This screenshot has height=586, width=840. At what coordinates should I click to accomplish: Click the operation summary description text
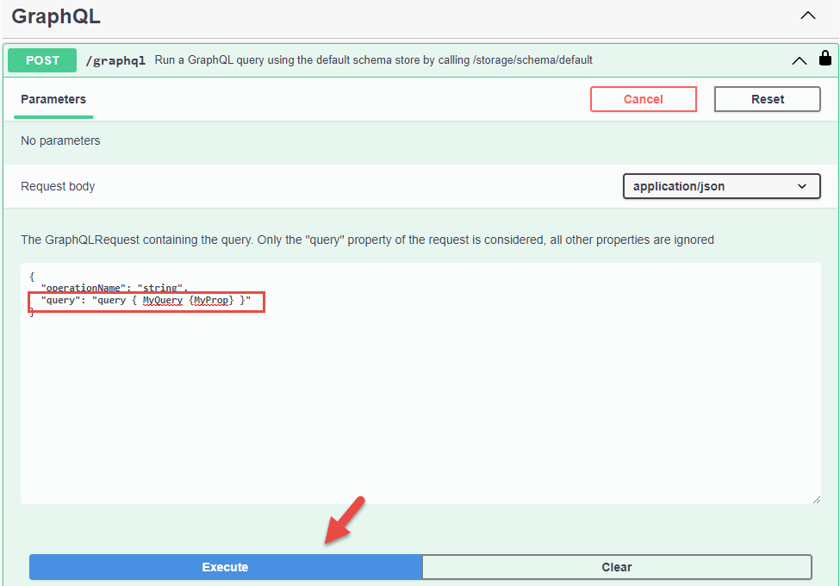[373, 60]
